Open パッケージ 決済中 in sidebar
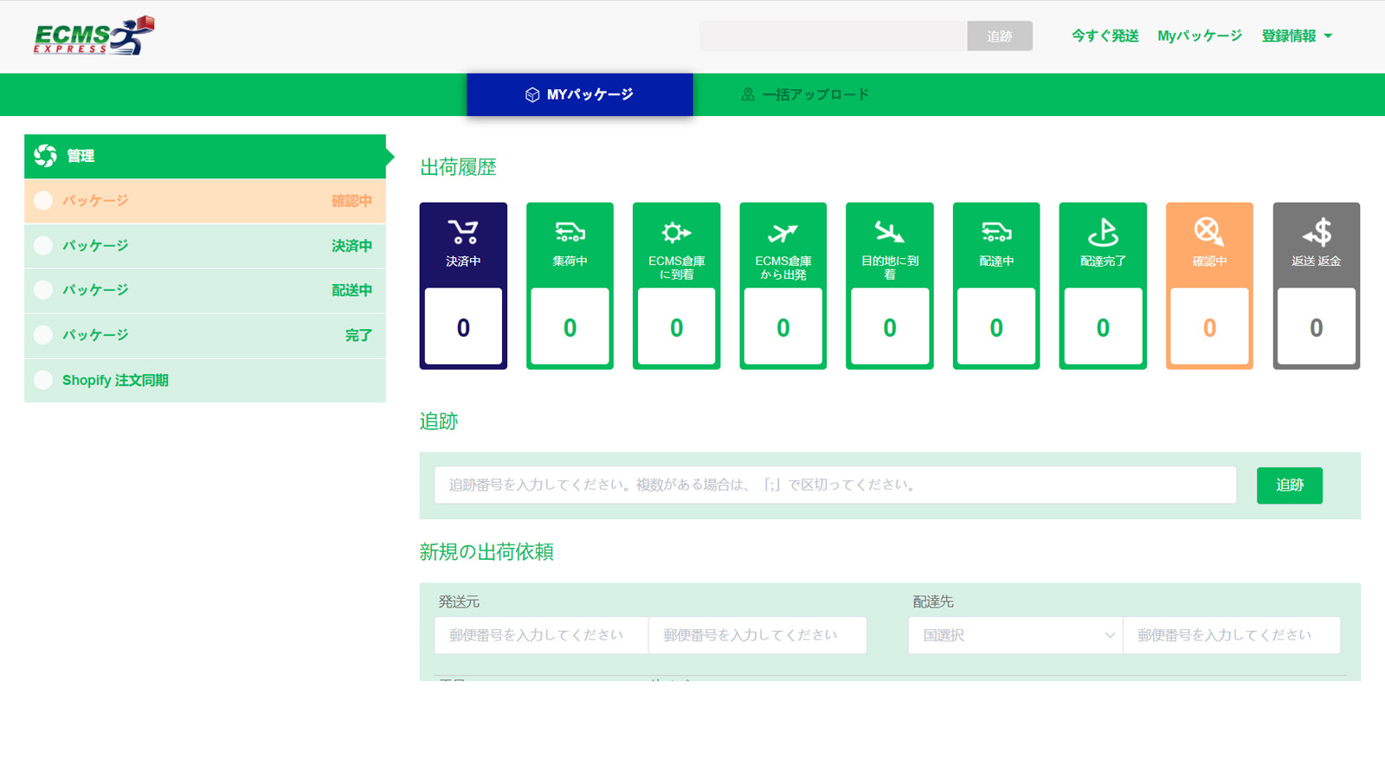This screenshot has height=779, width=1385. point(205,246)
